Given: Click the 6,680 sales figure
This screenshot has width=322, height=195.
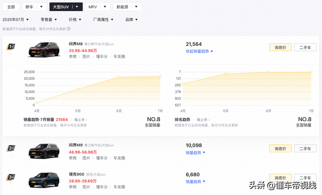Looking at the screenshot, I should [193, 175].
